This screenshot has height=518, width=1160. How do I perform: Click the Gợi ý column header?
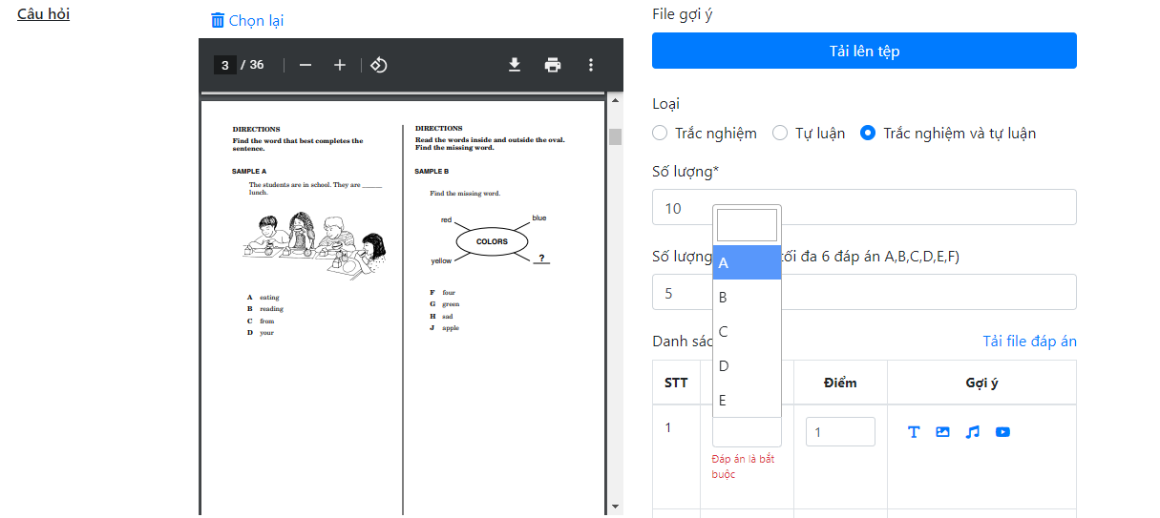[x=981, y=383]
